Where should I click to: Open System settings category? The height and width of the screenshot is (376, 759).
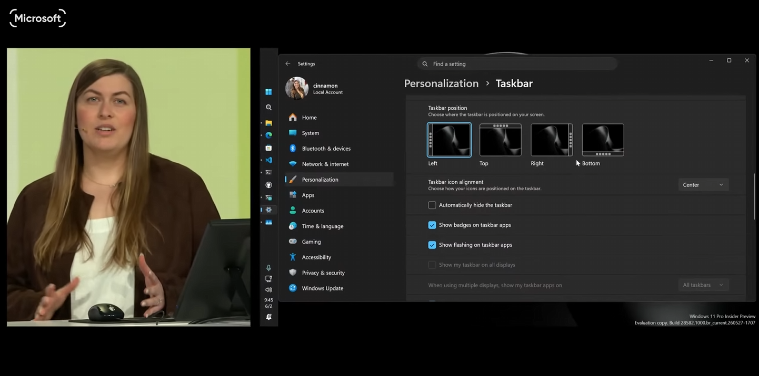pyautogui.click(x=339, y=133)
